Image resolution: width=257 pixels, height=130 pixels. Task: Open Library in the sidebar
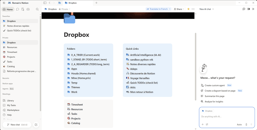[x=20, y=101]
